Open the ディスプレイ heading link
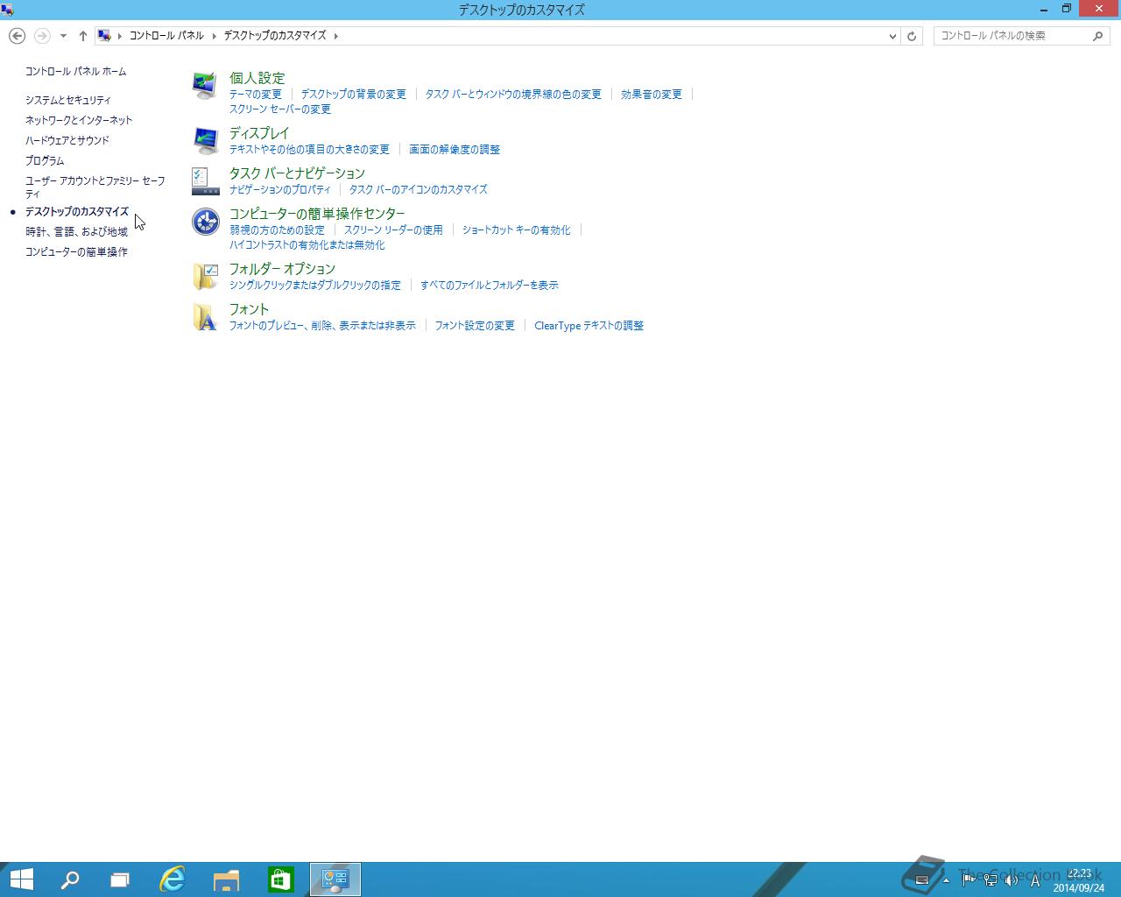The image size is (1121, 897). 259,133
